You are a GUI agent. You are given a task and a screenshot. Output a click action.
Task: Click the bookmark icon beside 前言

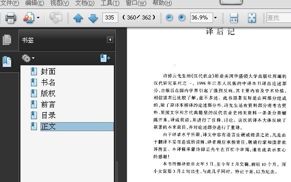point(34,104)
